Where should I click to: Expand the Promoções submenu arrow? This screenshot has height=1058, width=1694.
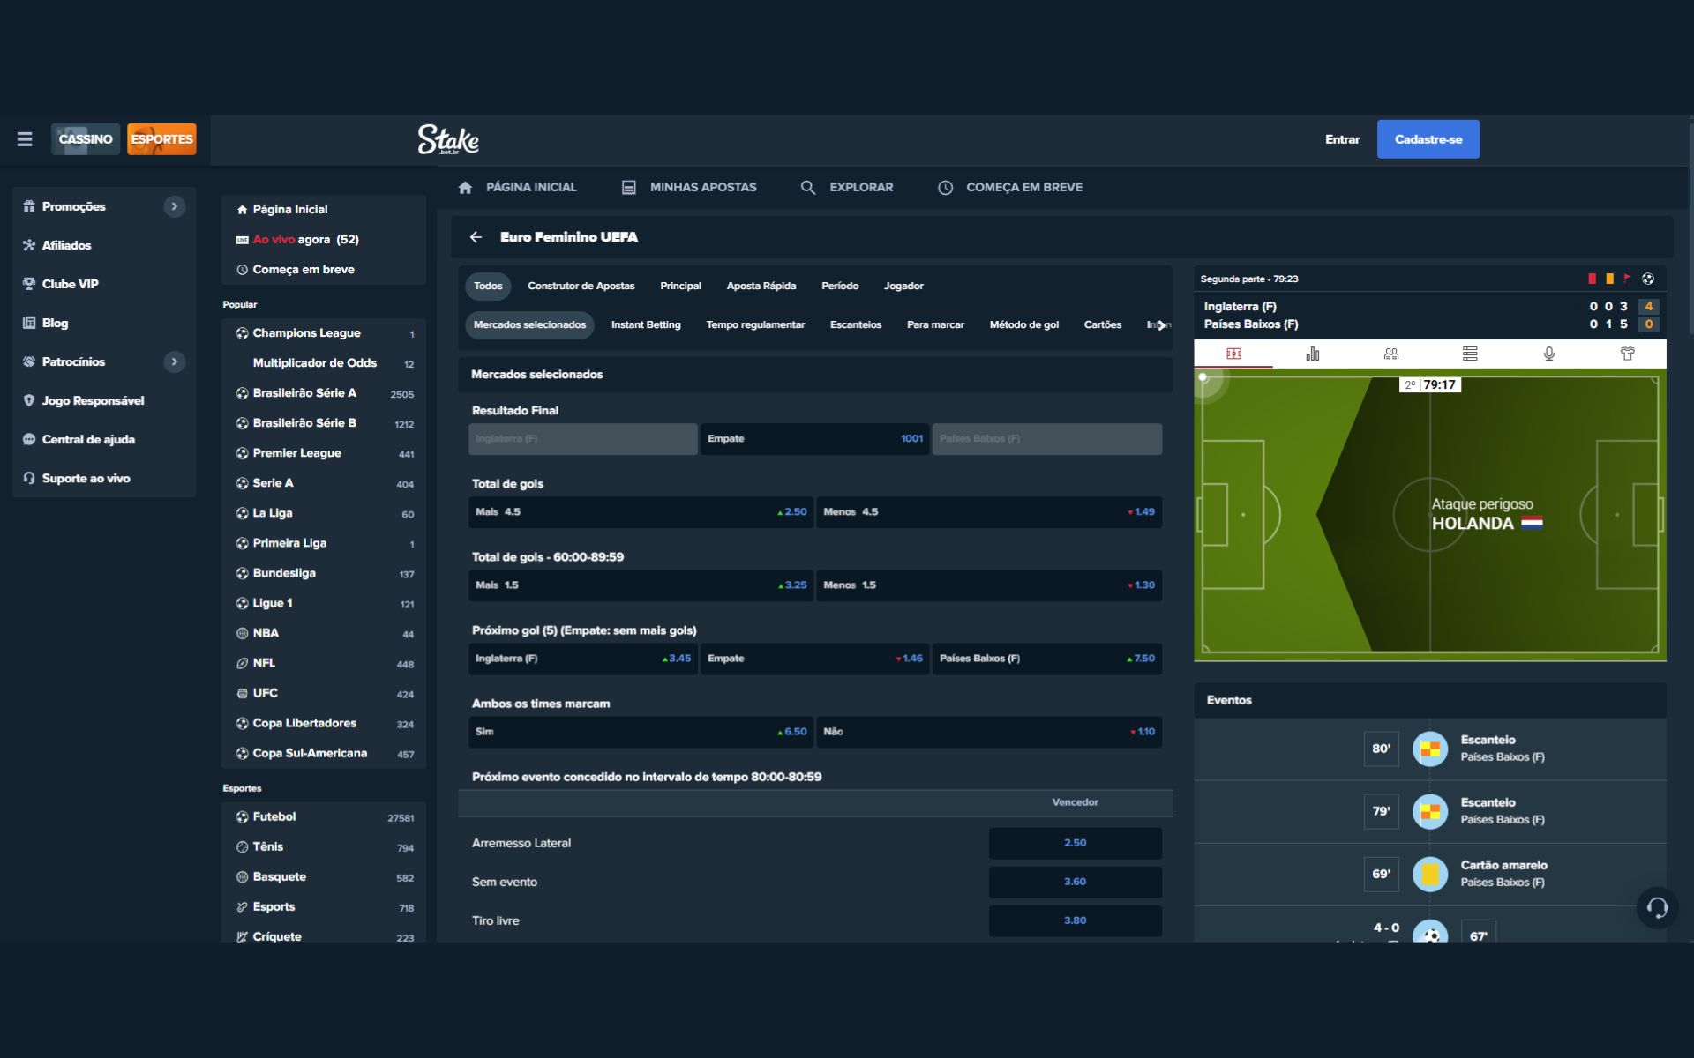coord(175,206)
